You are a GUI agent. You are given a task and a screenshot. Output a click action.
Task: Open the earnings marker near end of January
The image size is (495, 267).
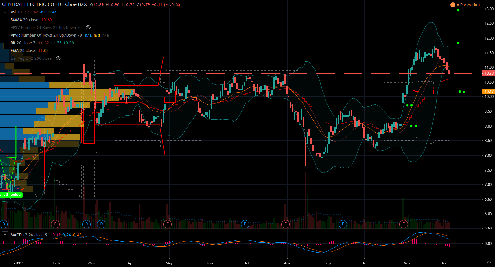pyautogui.click(x=55, y=224)
